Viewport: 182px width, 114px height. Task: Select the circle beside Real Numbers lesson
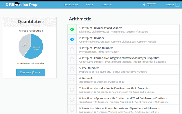pos(72,69)
